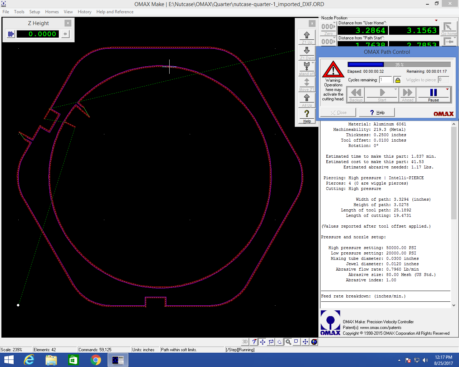The image size is (459, 367).
Task: Toggle the pan-to-nozzle crosshair tool
Action: [262, 342]
